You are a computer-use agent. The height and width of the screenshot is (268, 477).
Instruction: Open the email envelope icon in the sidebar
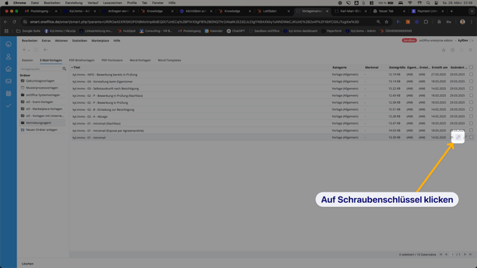[x=8, y=81]
